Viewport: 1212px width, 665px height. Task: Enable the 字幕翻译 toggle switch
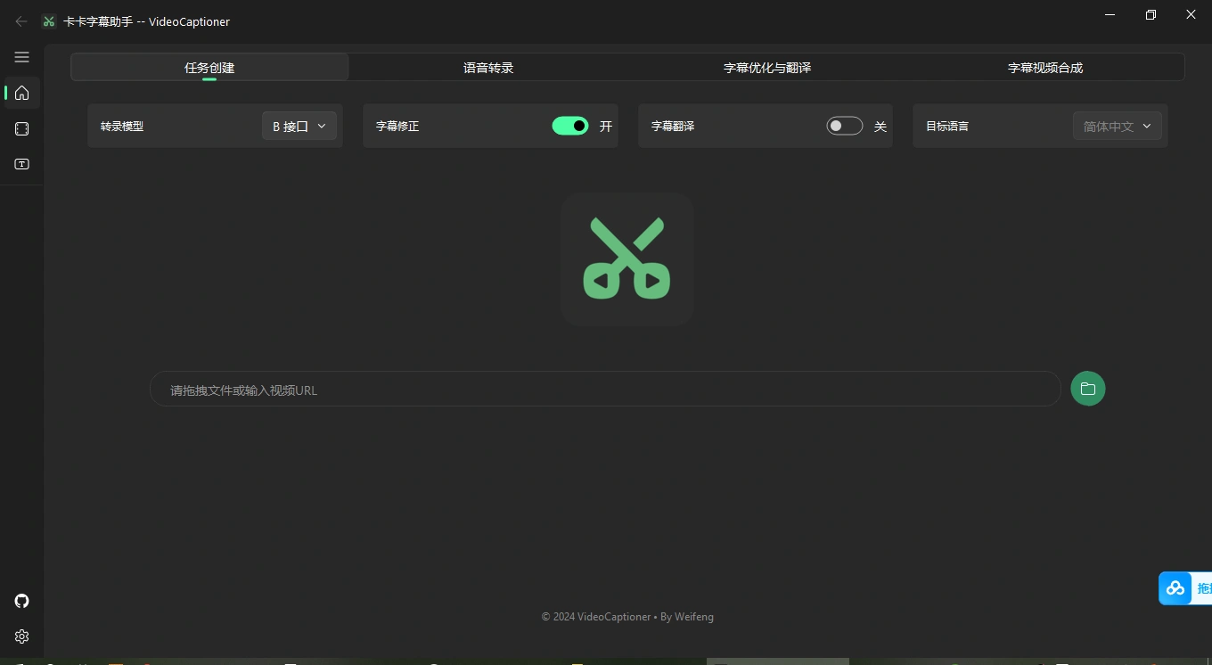845,126
